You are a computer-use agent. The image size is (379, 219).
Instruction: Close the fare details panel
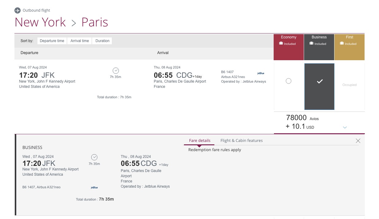click(358, 141)
